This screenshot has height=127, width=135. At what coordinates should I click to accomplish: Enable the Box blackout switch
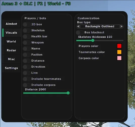80,32
